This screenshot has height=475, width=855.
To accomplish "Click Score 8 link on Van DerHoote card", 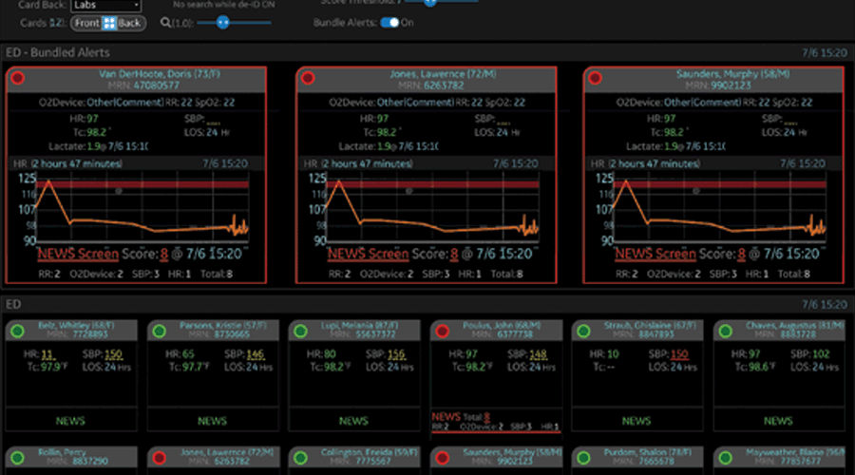I will 164,255.
